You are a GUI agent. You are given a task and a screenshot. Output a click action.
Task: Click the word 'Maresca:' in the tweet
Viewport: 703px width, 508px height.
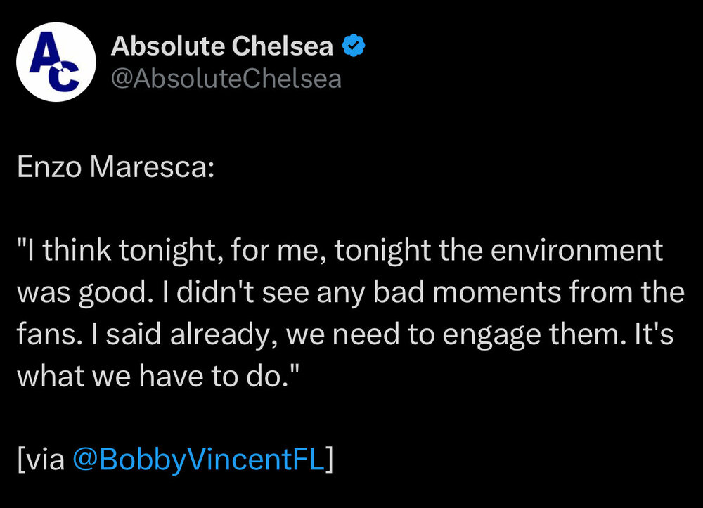[152, 167]
